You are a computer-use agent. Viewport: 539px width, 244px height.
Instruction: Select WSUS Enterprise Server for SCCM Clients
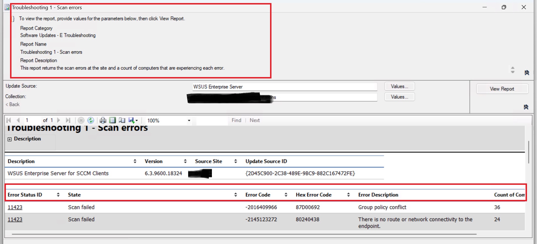[x=58, y=173]
